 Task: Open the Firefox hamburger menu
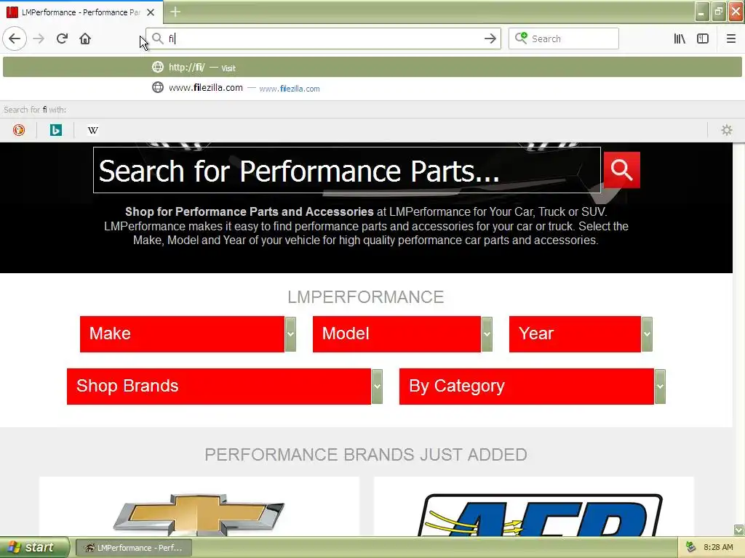(x=730, y=39)
